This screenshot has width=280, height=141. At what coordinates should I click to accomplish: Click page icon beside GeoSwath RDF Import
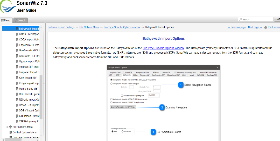pos(17,56)
